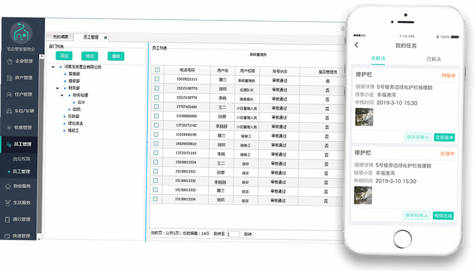Viewport: 475px width, 271px height.
Task: Click the page-number field beside 跳转至
Action: point(233,234)
